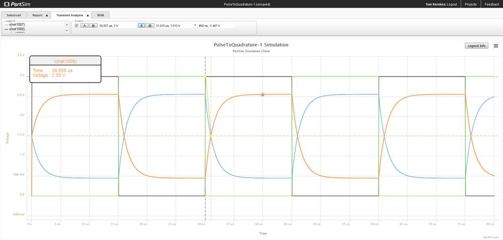Screen dimensions: 503x240
Task: Click the Logout link
Action: coord(452,4)
